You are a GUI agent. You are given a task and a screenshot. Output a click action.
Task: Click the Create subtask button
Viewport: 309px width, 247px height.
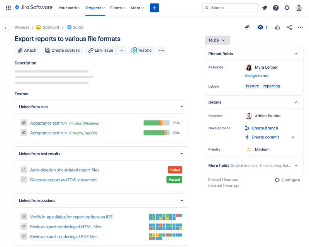point(62,50)
